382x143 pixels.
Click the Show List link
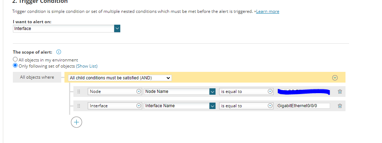(87, 66)
